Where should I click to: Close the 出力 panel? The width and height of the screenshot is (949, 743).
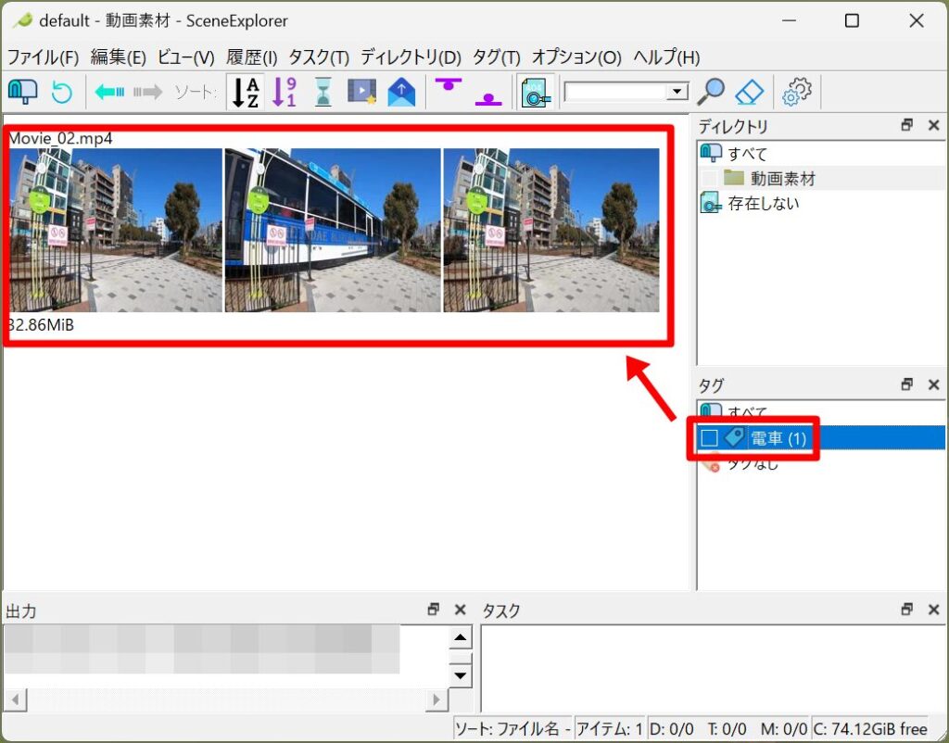click(460, 610)
